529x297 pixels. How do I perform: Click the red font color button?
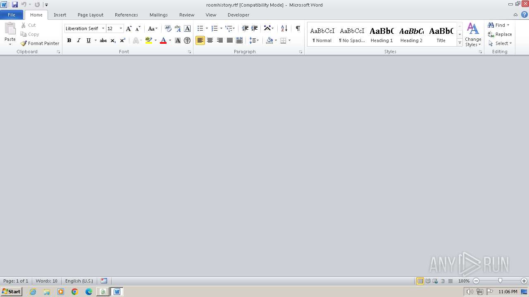coord(163,40)
